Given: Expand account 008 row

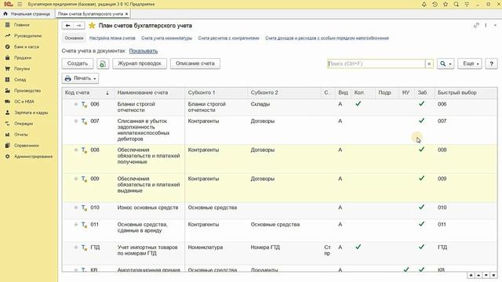Looking at the screenshot, I should [76, 150].
